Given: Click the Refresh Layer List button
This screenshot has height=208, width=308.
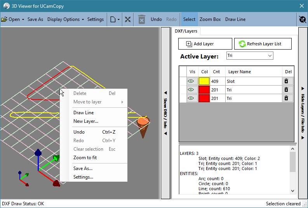Looking at the screenshot, I should pos(263,44).
